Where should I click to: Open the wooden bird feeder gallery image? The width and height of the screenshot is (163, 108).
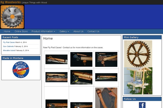(138, 81)
